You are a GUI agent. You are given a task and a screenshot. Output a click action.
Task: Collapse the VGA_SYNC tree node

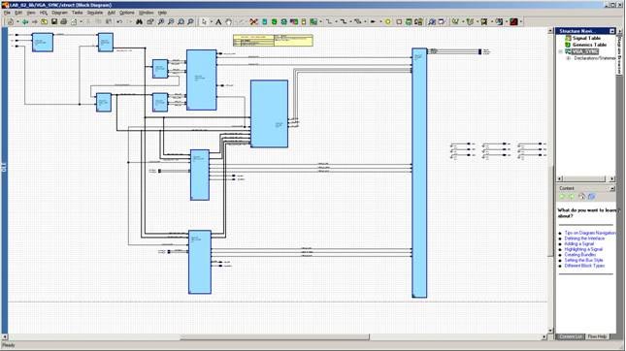(x=561, y=51)
